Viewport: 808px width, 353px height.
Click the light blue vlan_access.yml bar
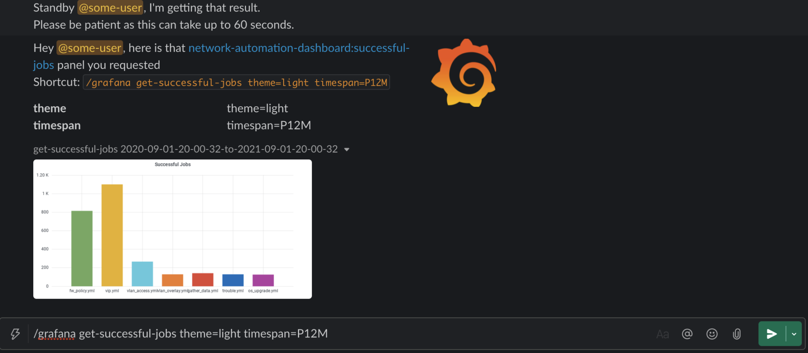coord(142,274)
